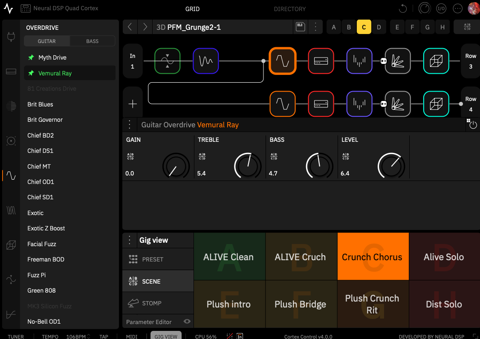Go to previous preset with left chevron
The image size is (480, 339).
point(130,27)
